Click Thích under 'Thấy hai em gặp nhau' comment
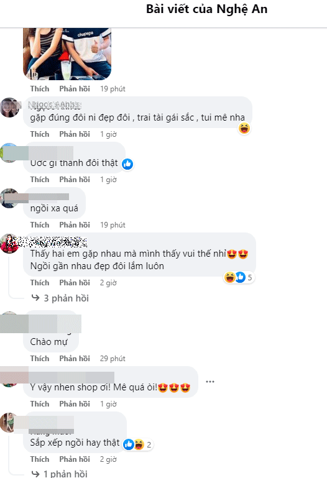The image size is (327, 478). coord(40,283)
